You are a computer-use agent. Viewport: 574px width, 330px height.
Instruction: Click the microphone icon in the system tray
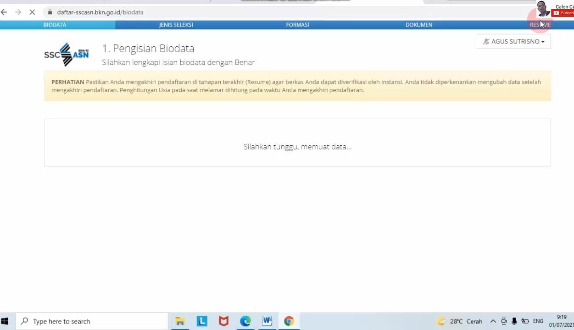click(x=514, y=321)
